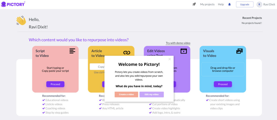277x120 pixels.
Task: Click the Script to Video card title
Action: [x=42, y=53]
